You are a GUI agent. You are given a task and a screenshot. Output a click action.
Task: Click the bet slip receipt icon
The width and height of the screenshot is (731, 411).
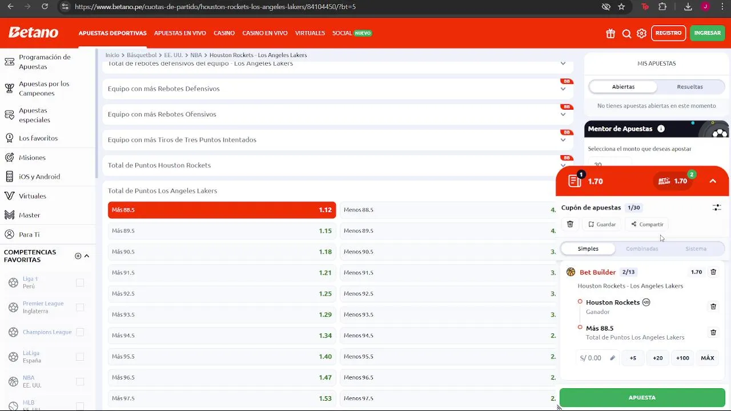[x=575, y=181]
